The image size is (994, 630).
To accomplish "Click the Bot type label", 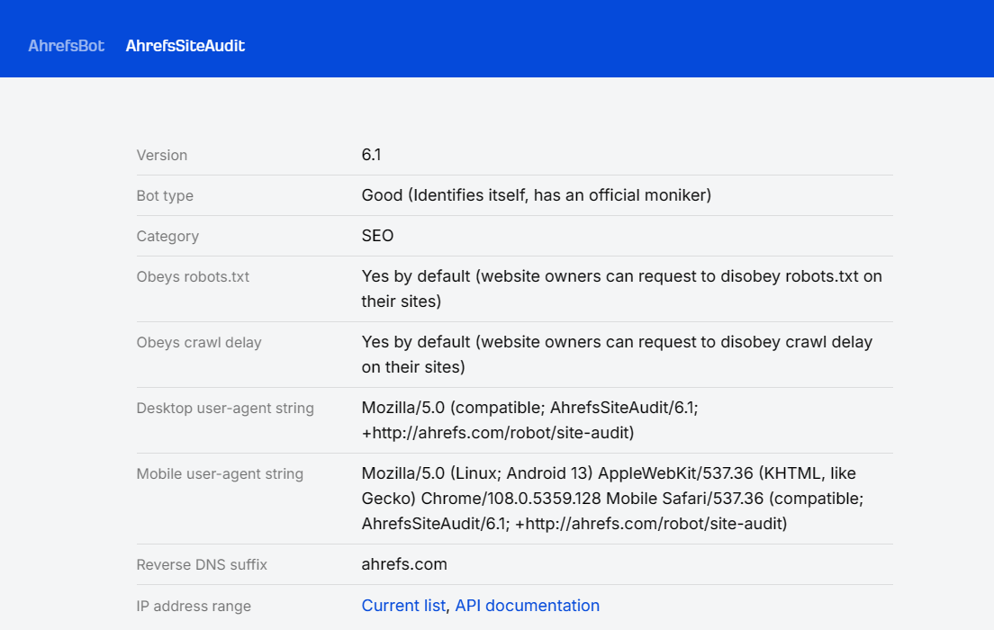I will (165, 195).
